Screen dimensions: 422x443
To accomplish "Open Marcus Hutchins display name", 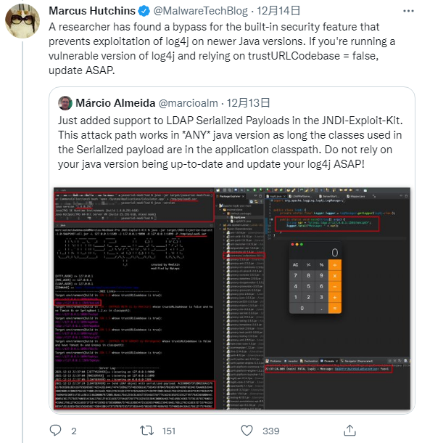I will (92, 11).
